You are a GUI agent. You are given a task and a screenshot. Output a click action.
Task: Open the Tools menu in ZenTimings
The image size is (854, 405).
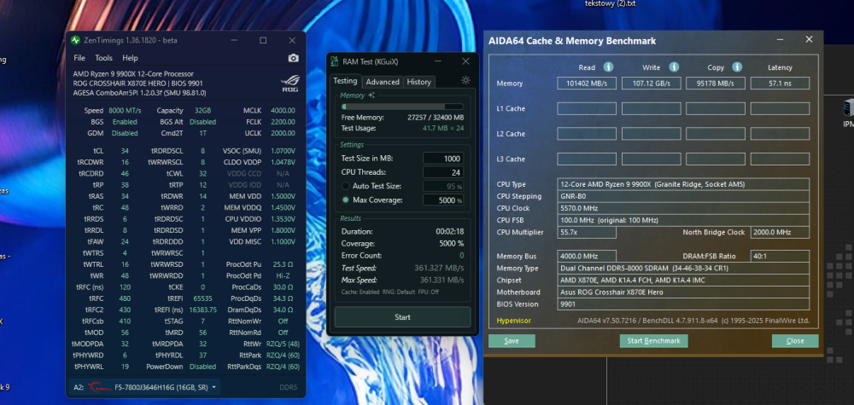point(103,58)
